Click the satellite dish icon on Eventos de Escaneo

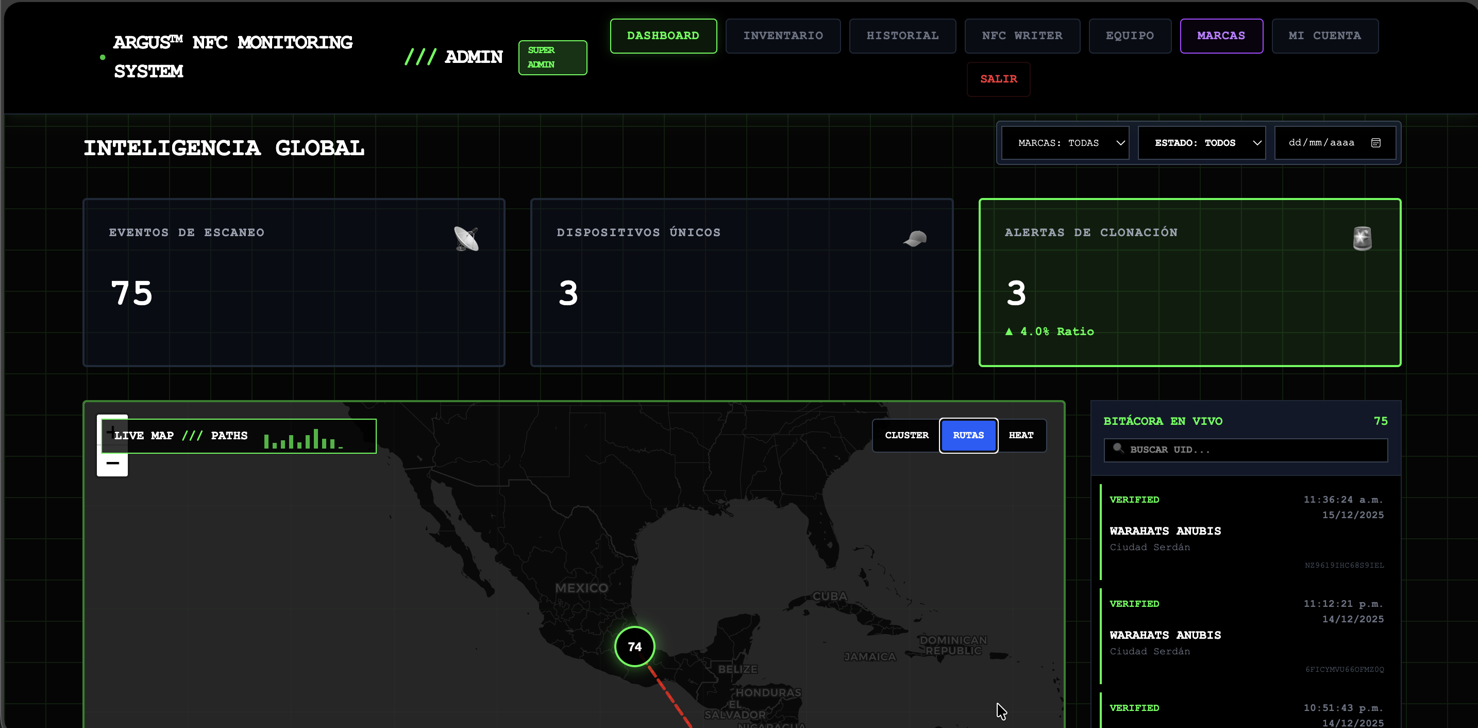tap(466, 238)
